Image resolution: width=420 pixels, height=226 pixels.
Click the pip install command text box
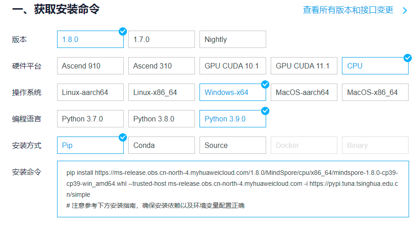(x=232, y=189)
